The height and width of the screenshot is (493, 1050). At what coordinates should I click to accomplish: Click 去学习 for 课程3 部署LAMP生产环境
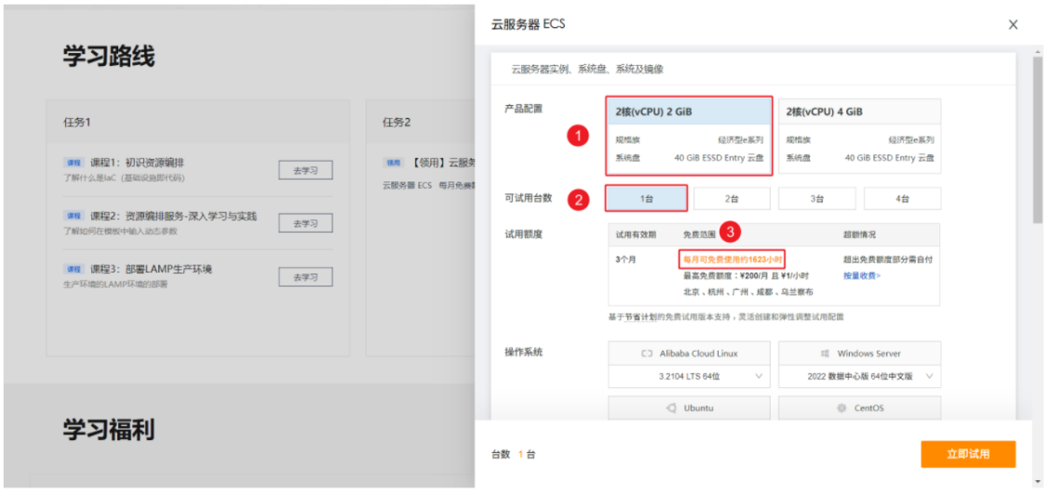[x=305, y=276]
